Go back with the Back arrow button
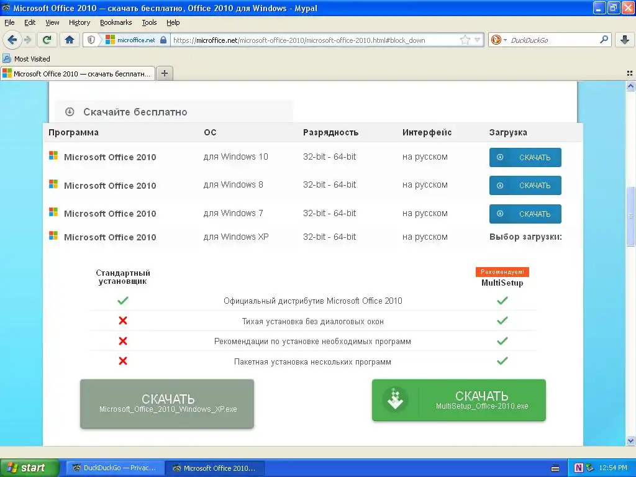 click(x=12, y=40)
